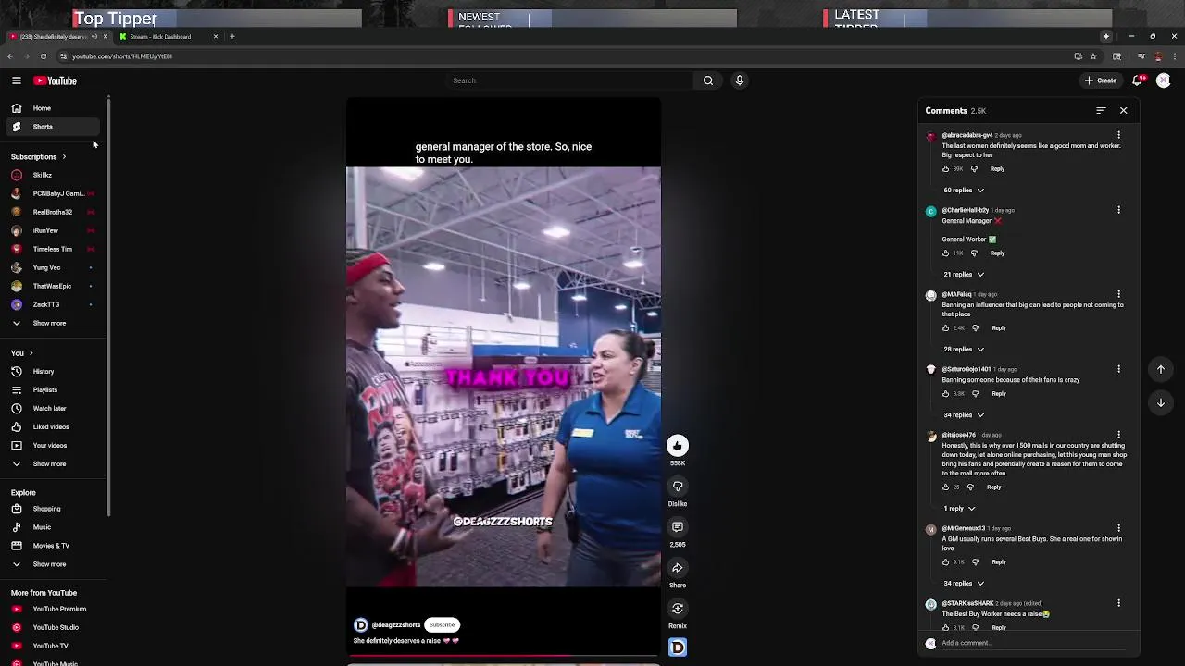Image resolution: width=1185 pixels, height=666 pixels.
Task: Reply to @SaturoGojo1401 comment
Action: pos(999,394)
